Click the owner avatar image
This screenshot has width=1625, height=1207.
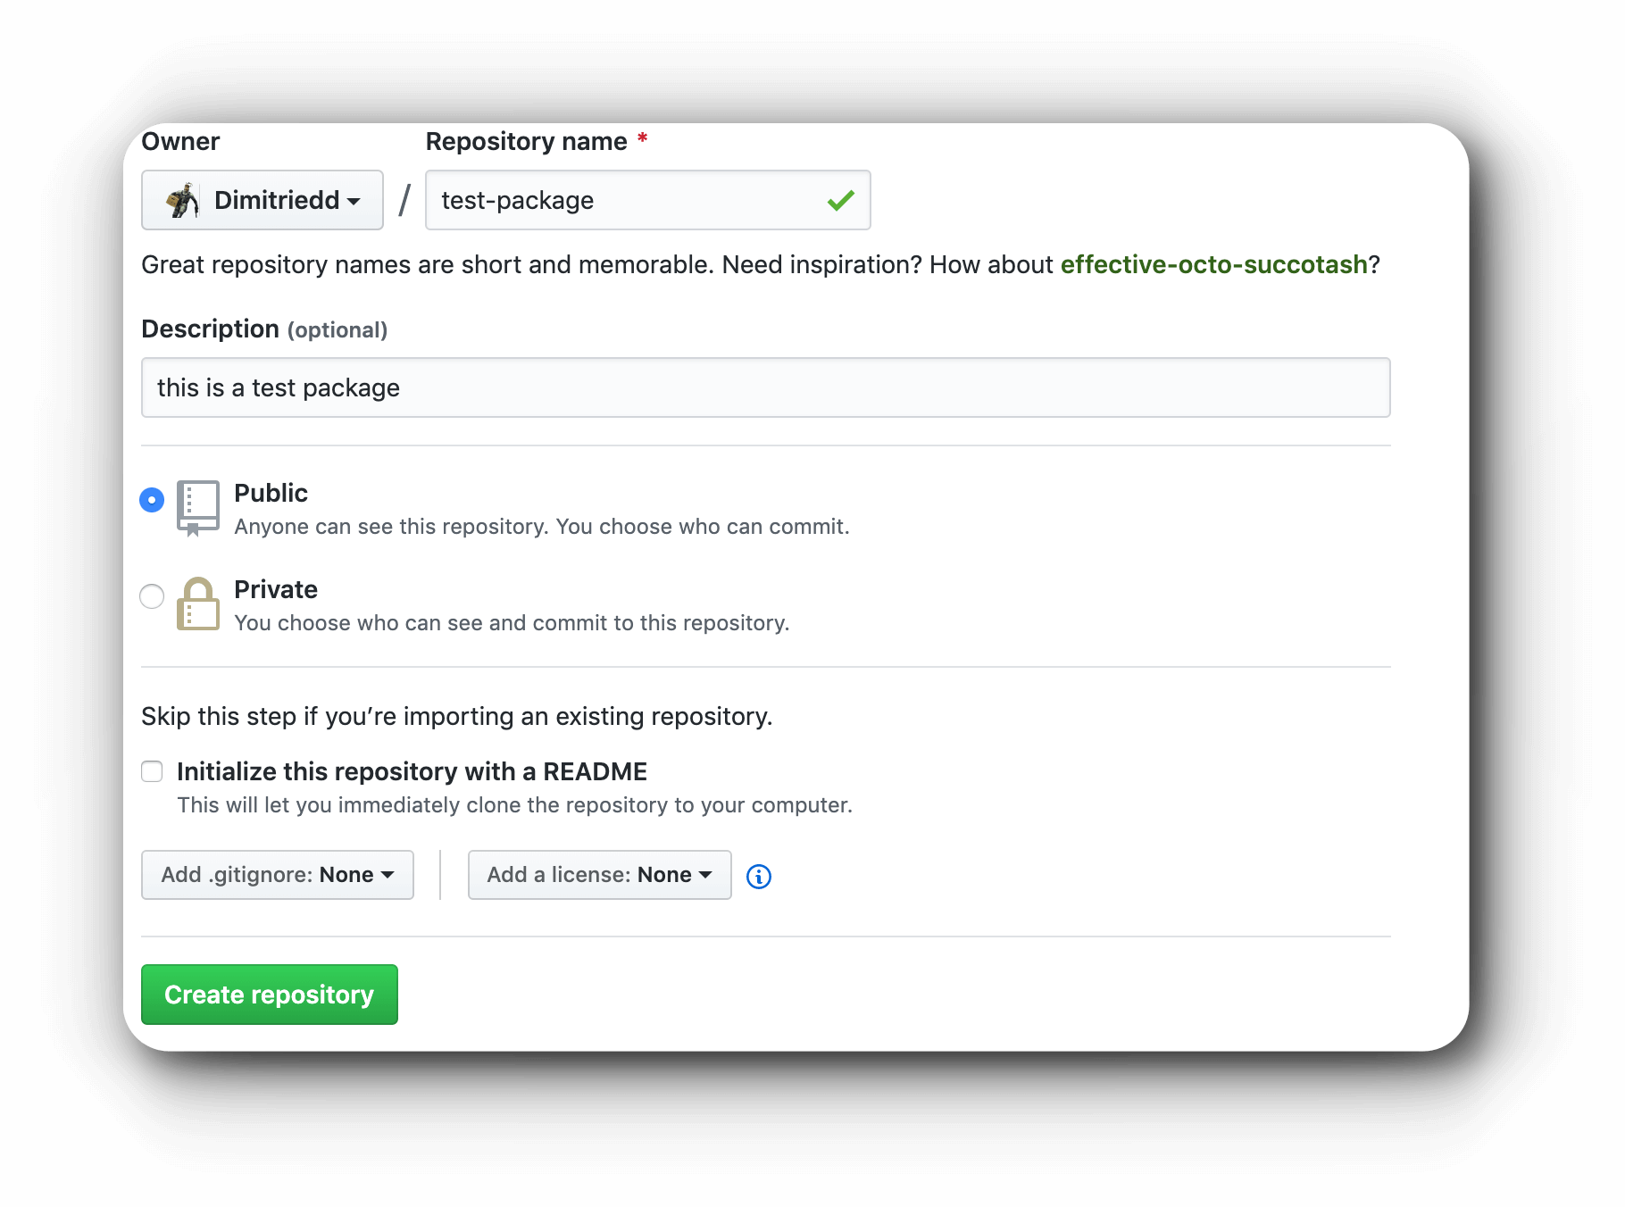coord(183,200)
